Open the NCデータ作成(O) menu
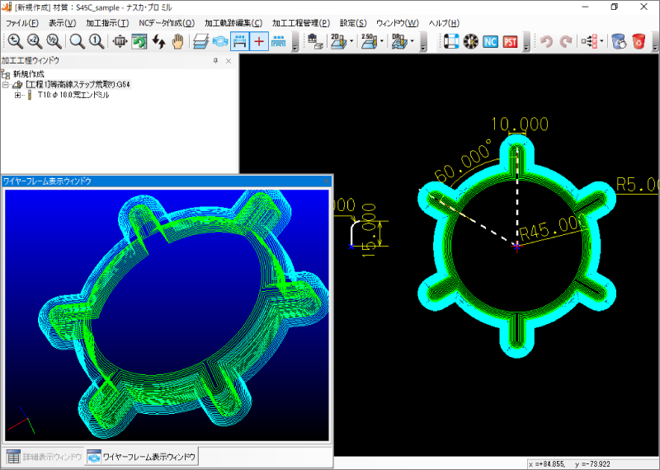660x470 pixels. (x=167, y=23)
